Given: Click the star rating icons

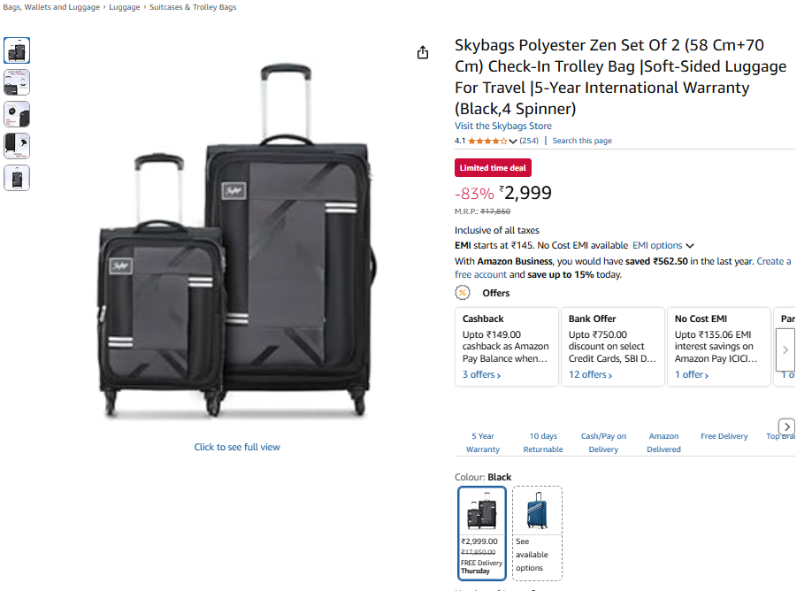Looking at the screenshot, I should click(x=487, y=141).
